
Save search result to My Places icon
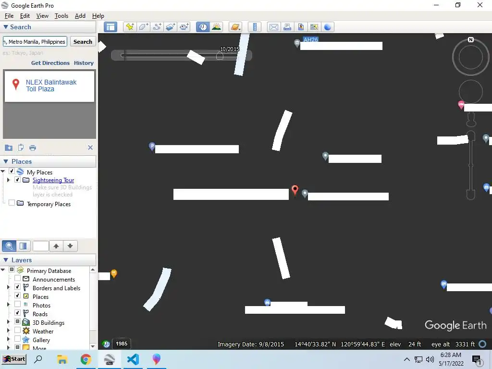tap(9, 148)
